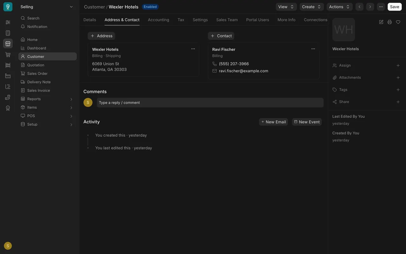The height and width of the screenshot is (254, 406).
Task: Open Sales Invoice in the sidebar
Action: (x=47, y=90)
